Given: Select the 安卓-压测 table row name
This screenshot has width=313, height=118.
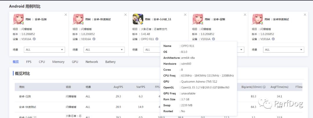Looking at the screenshot, I should [x=25, y=96].
